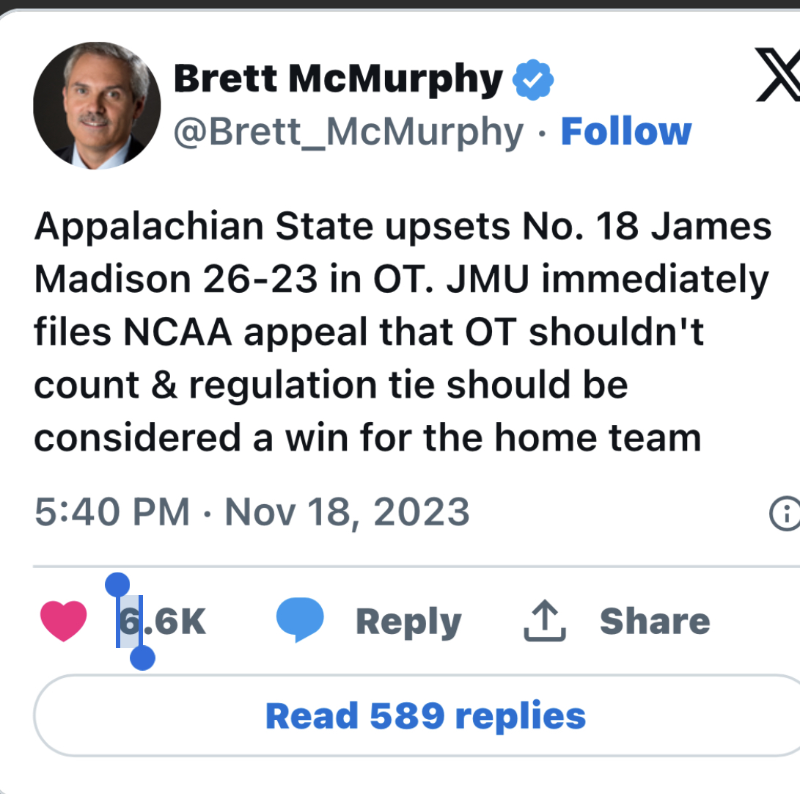Click the 6.6K like count
Viewport: 800px width, 794px height.
point(163,622)
